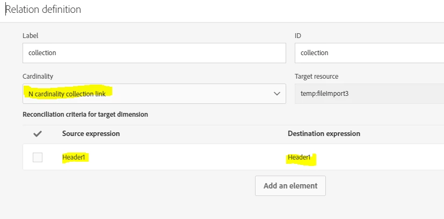Select the Header1 source expression cell

coord(75,157)
